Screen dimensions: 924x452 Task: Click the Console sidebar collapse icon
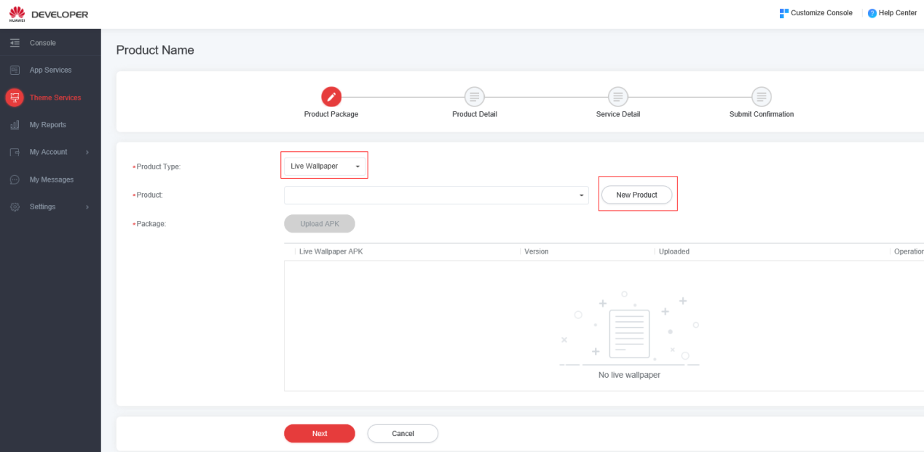15,43
